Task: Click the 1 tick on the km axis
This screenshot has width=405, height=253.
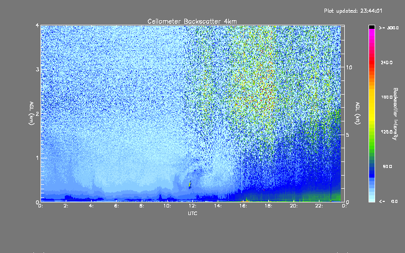Action: 37,158
